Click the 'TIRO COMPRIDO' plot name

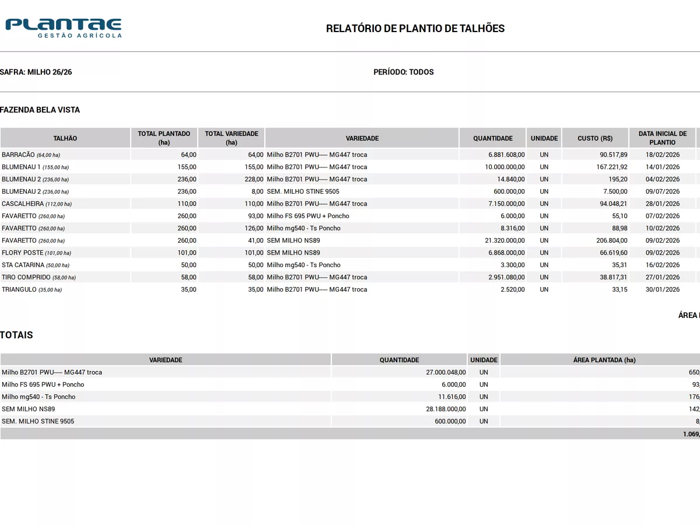click(x=26, y=277)
